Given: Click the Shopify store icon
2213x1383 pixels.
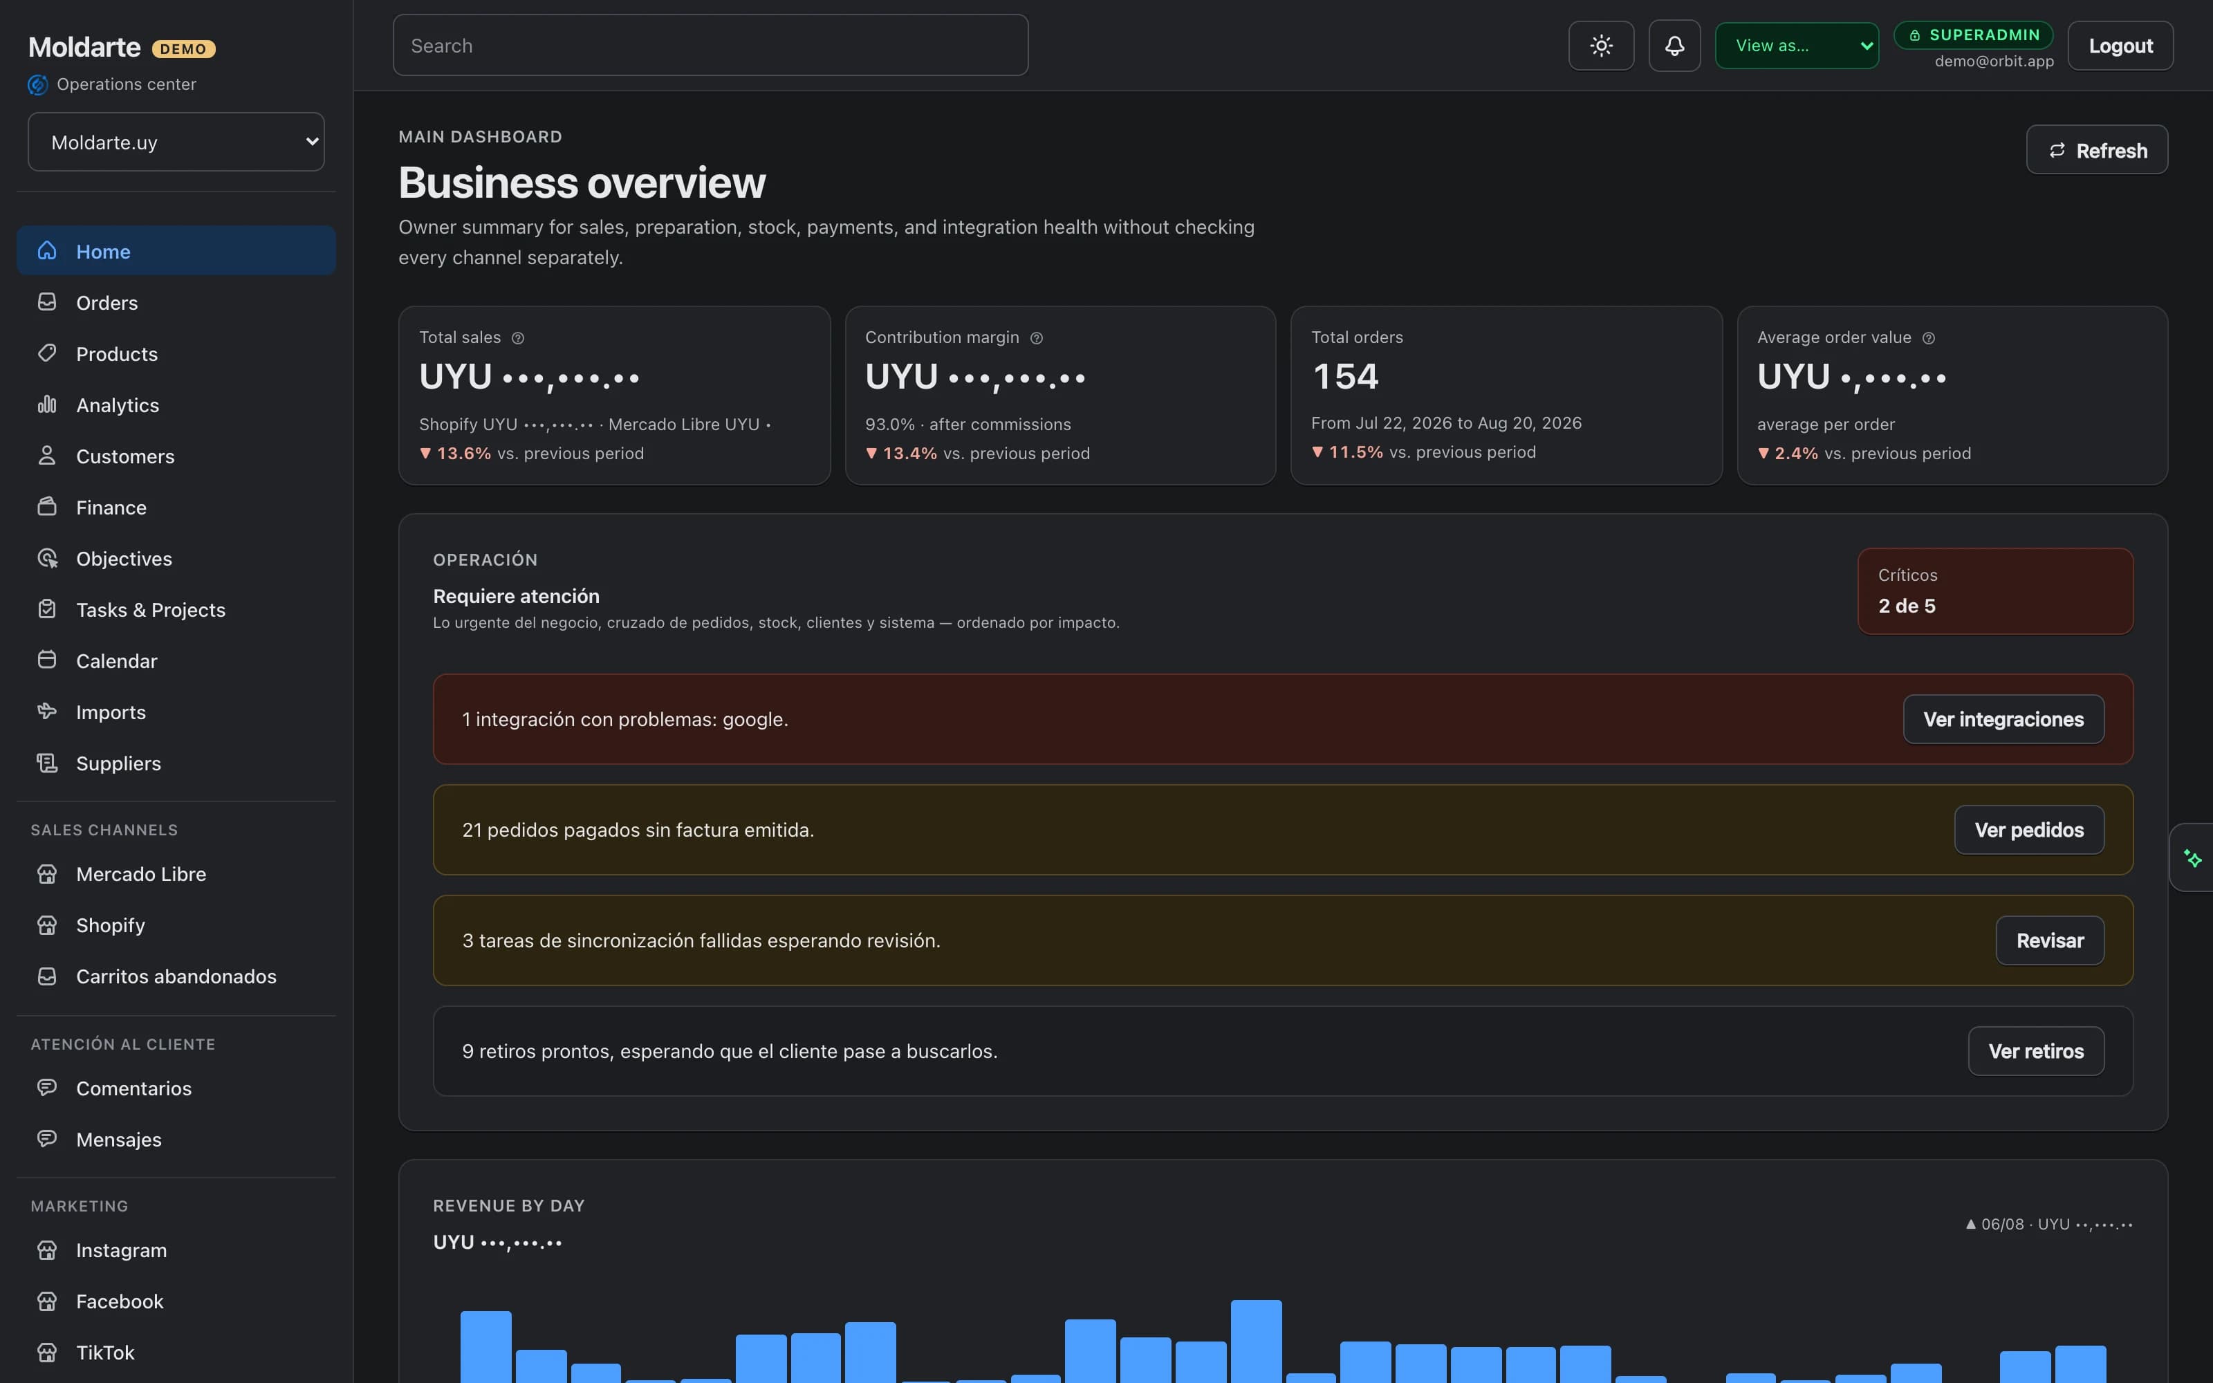Looking at the screenshot, I should tap(46, 925).
